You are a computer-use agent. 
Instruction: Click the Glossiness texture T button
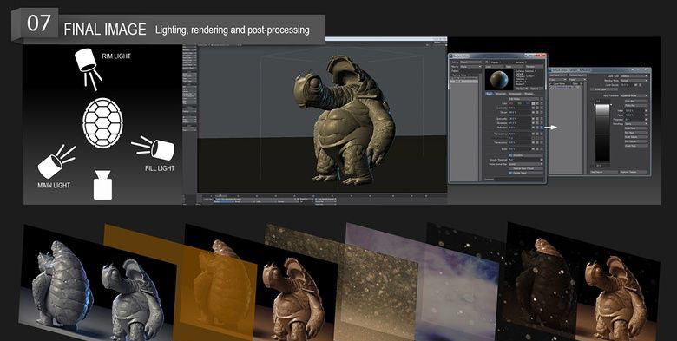(x=542, y=123)
